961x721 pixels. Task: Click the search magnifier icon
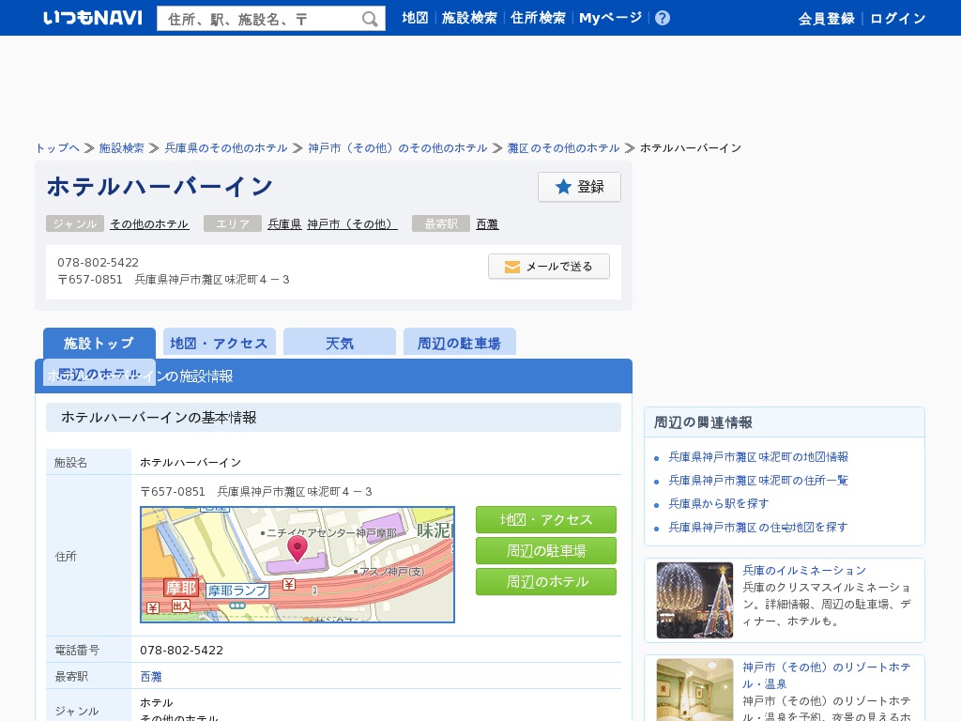[370, 19]
